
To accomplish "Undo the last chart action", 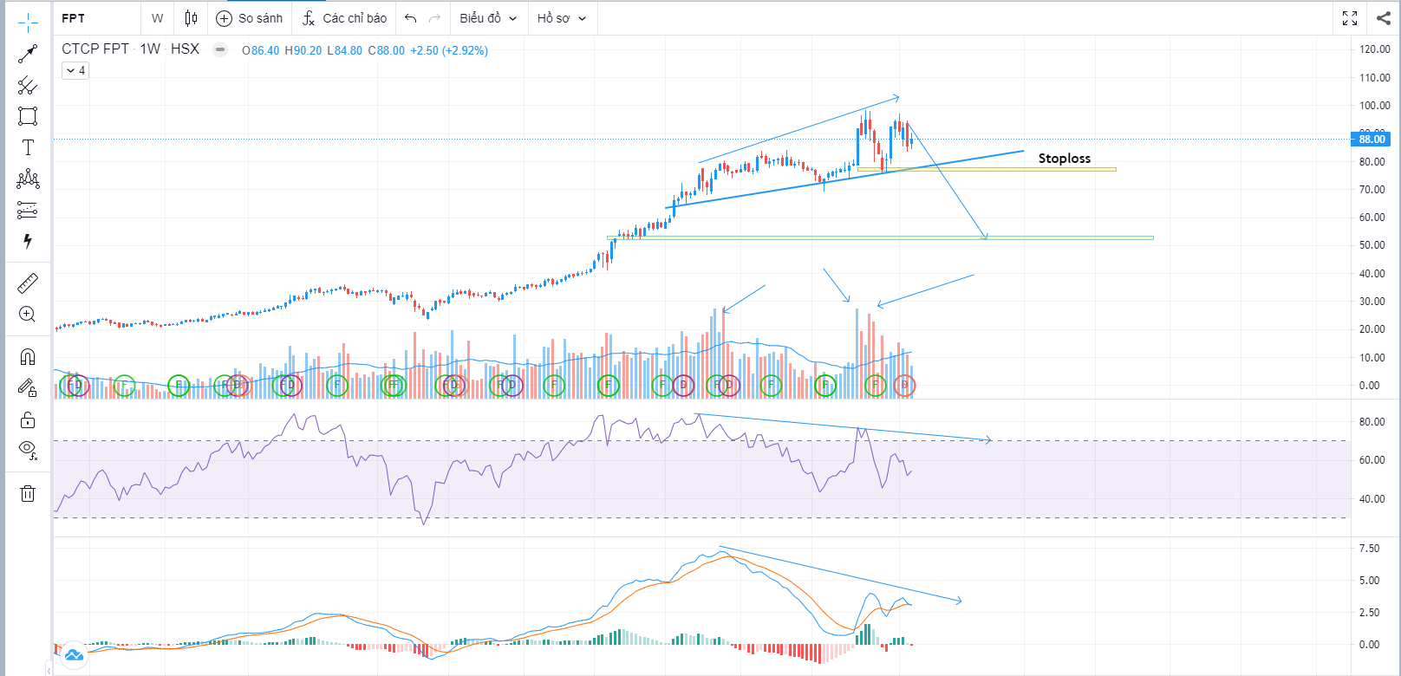I will 411,18.
